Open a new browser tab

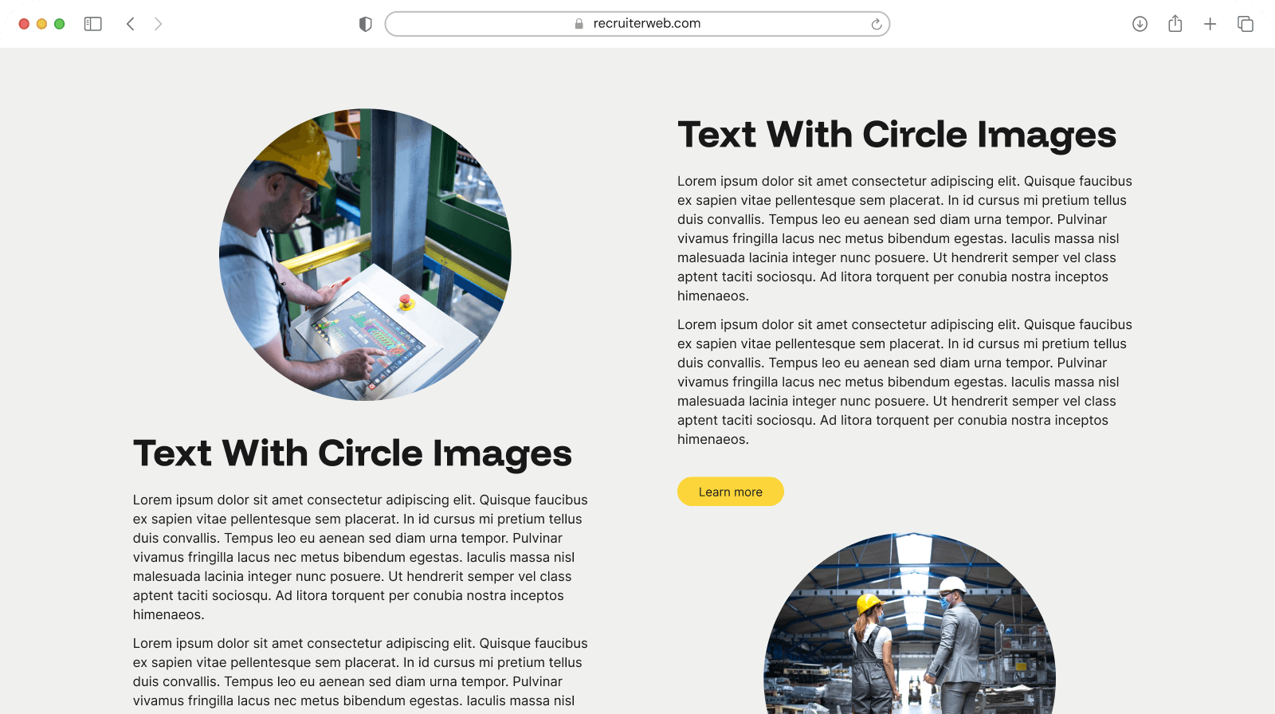click(x=1210, y=24)
